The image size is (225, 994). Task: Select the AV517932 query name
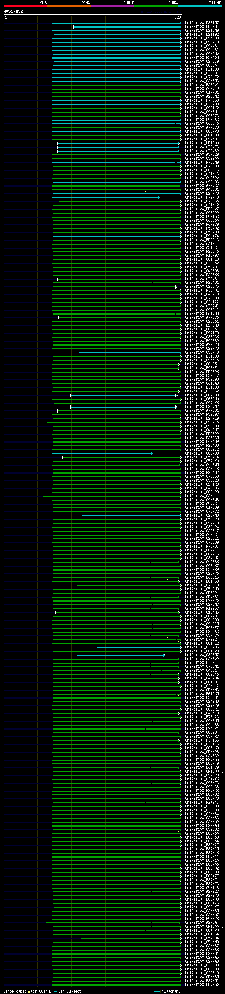point(13,11)
